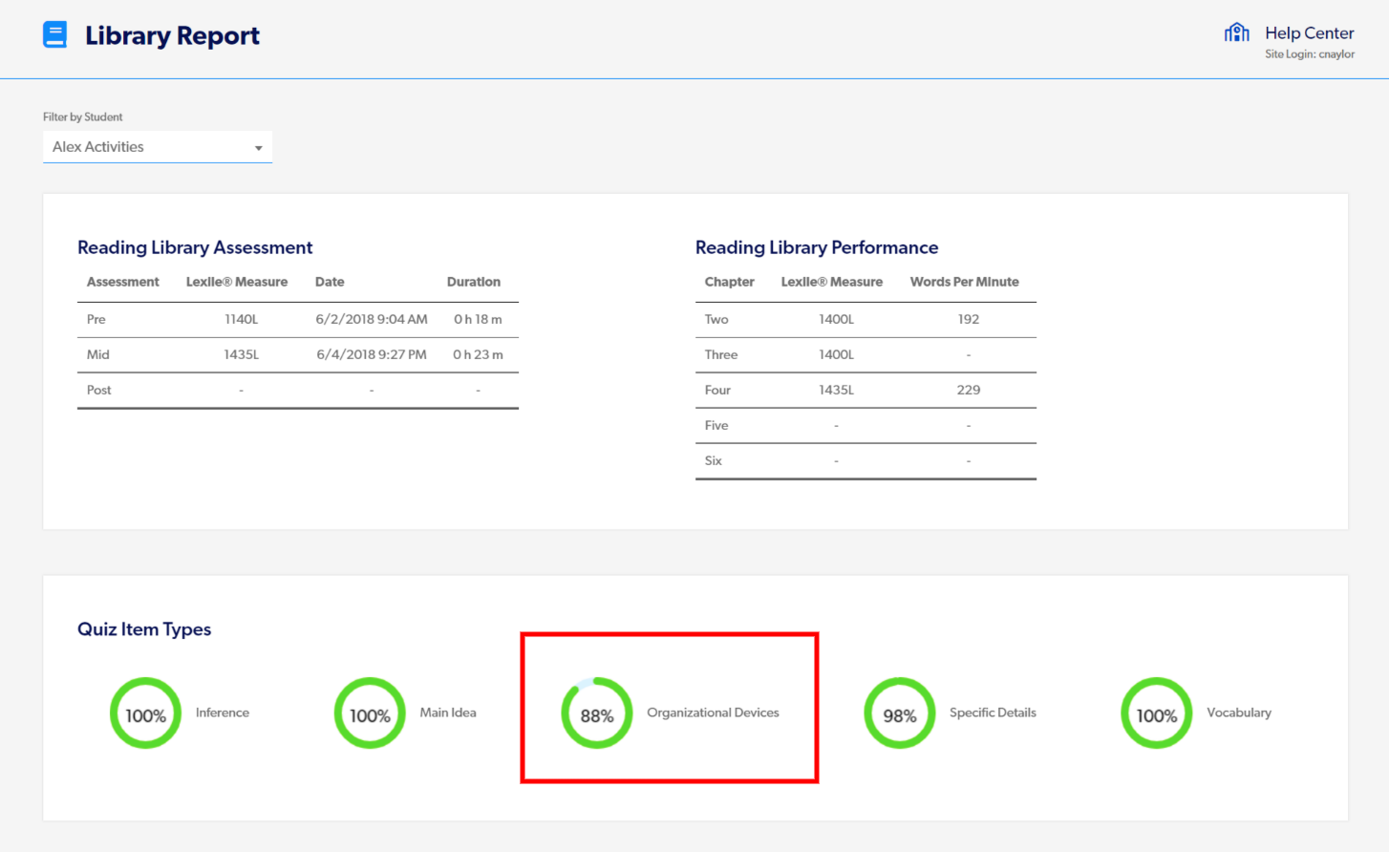Image resolution: width=1389 pixels, height=852 pixels.
Task: Click the Library Report page title
Action: click(172, 35)
